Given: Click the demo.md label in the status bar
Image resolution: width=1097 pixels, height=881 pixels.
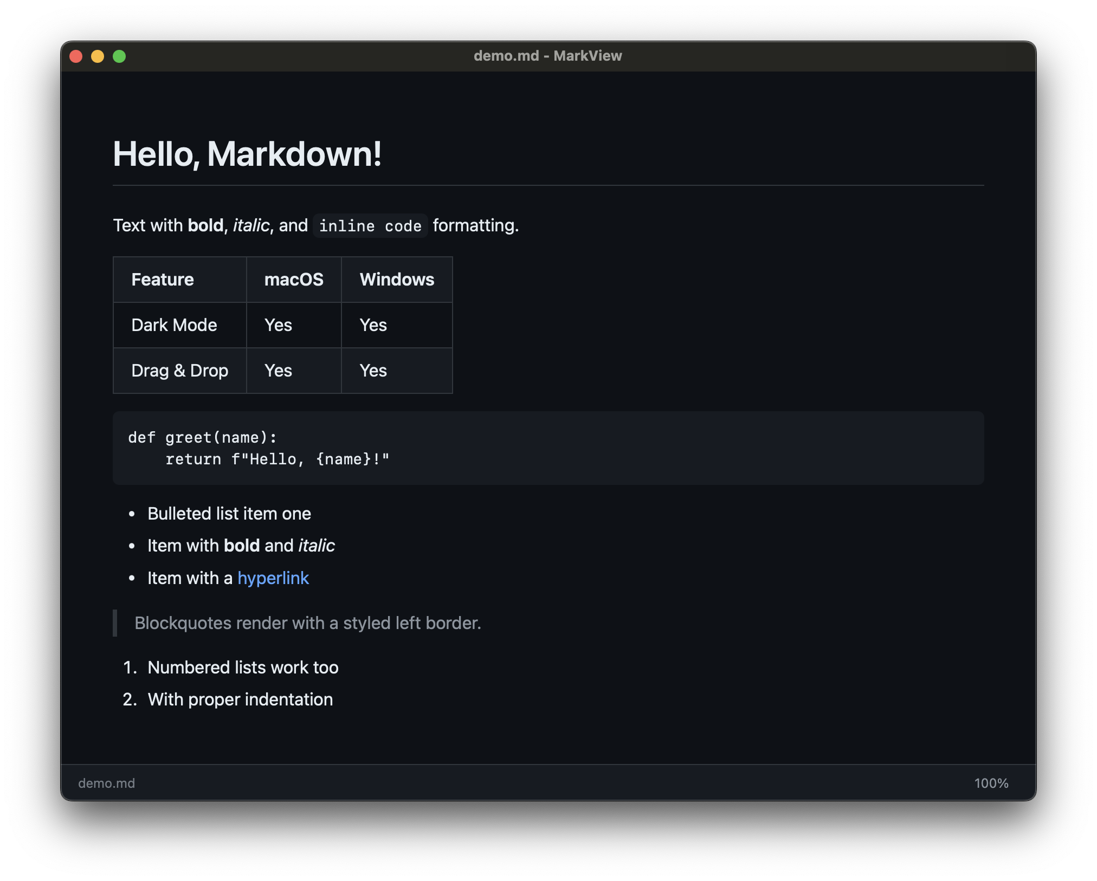Looking at the screenshot, I should pyautogui.click(x=106, y=782).
